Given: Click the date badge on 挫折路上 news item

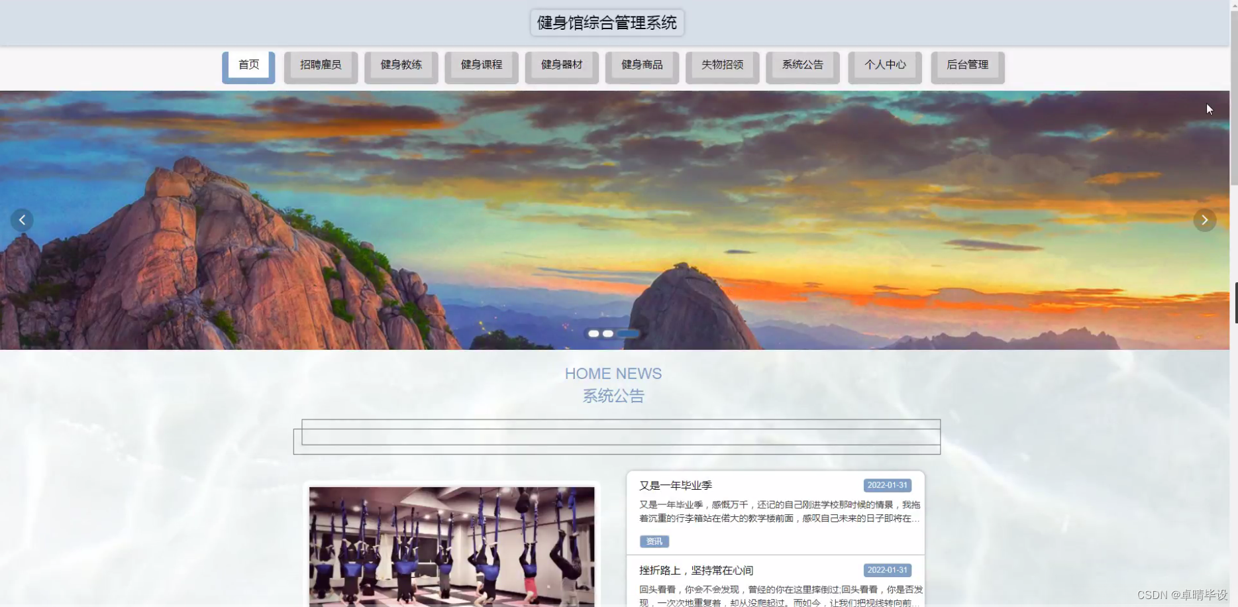Looking at the screenshot, I should tap(887, 570).
